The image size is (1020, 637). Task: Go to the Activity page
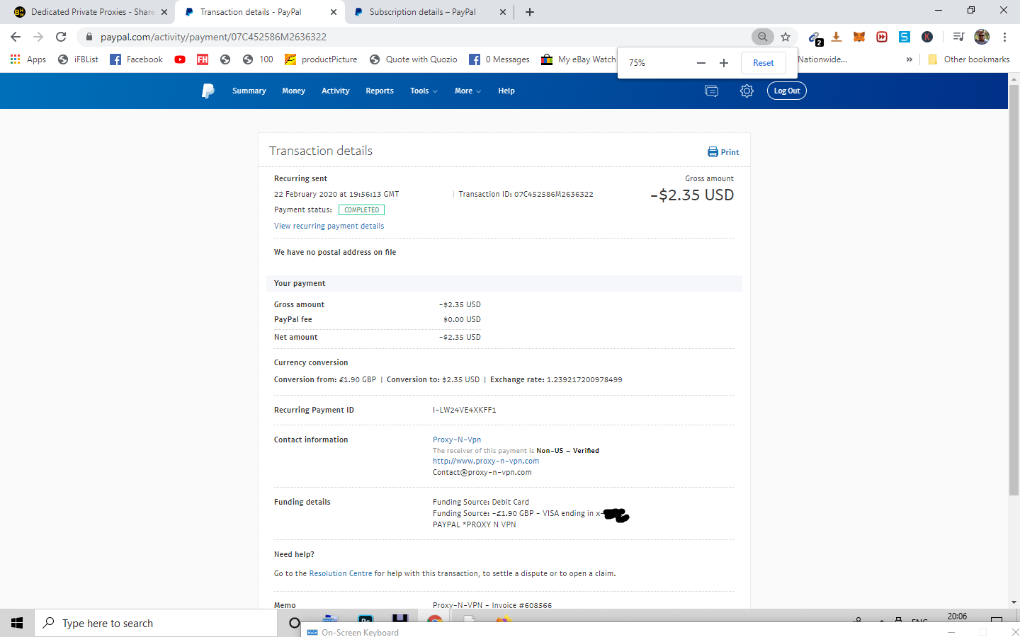pyautogui.click(x=336, y=91)
